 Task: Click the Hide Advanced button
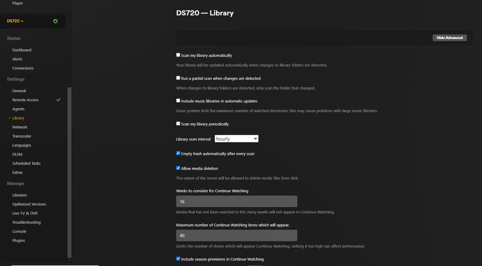450,38
